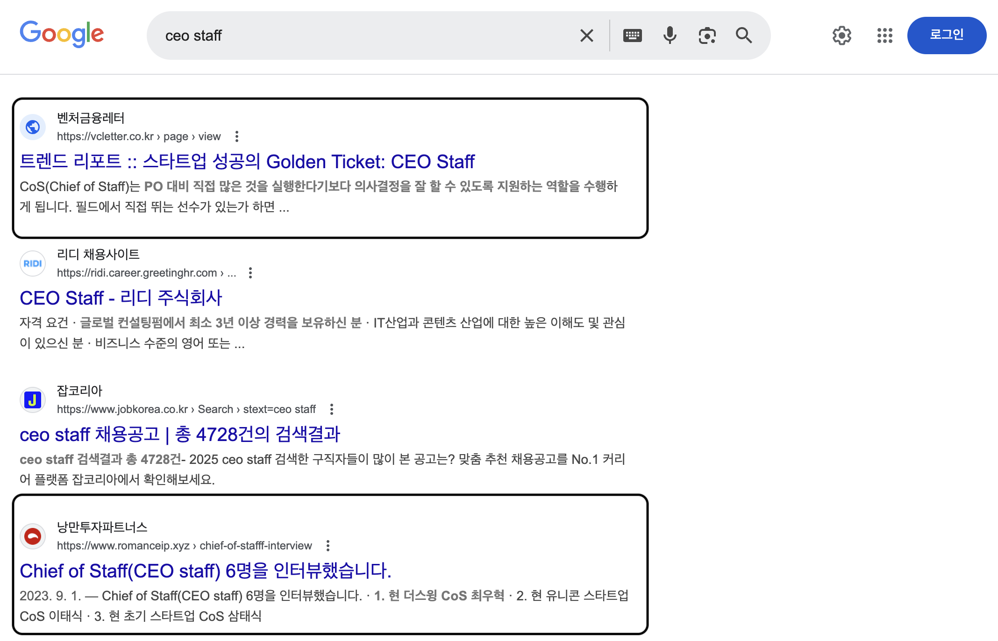Viewport: 998px width, 641px height.
Task: Click the RIDI site favicon
Action: click(33, 264)
